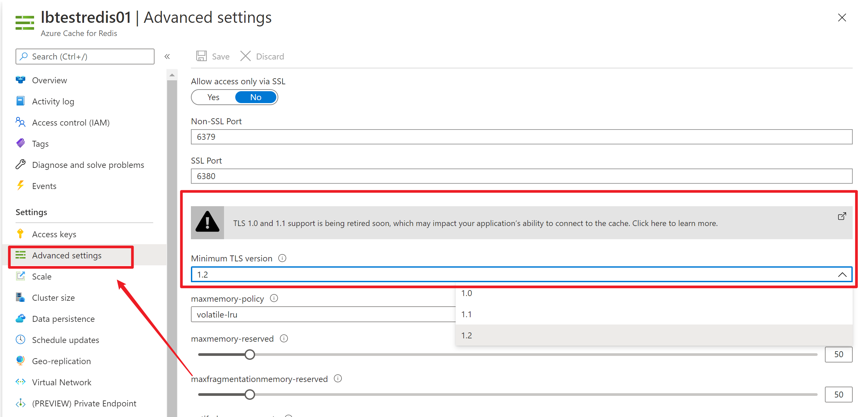Go to Access control (IAM)
Viewport: 858px width, 417px height.
pos(70,123)
